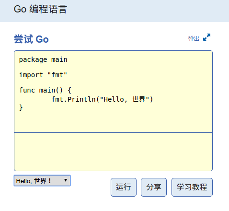Run the code with 运行 button

[x=124, y=187]
